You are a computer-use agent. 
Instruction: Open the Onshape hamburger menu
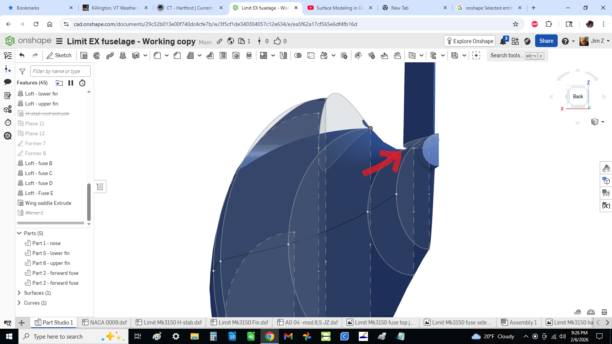click(60, 41)
